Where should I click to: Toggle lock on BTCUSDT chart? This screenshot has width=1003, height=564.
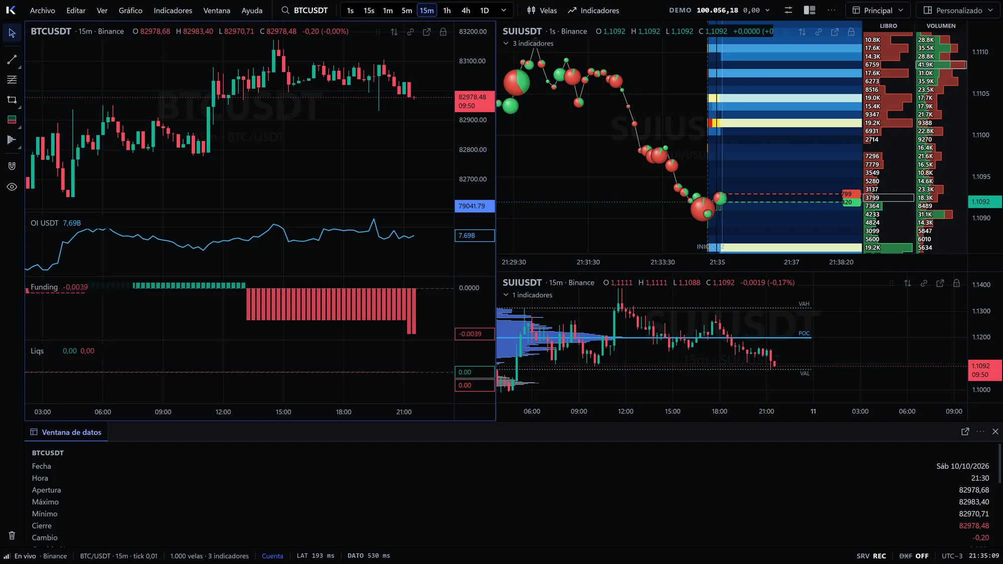click(443, 32)
